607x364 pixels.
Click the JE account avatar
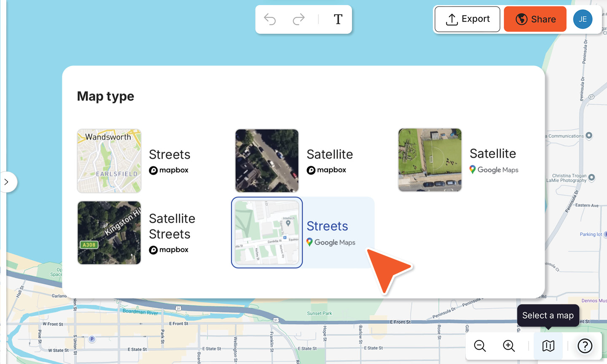(x=583, y=19)
